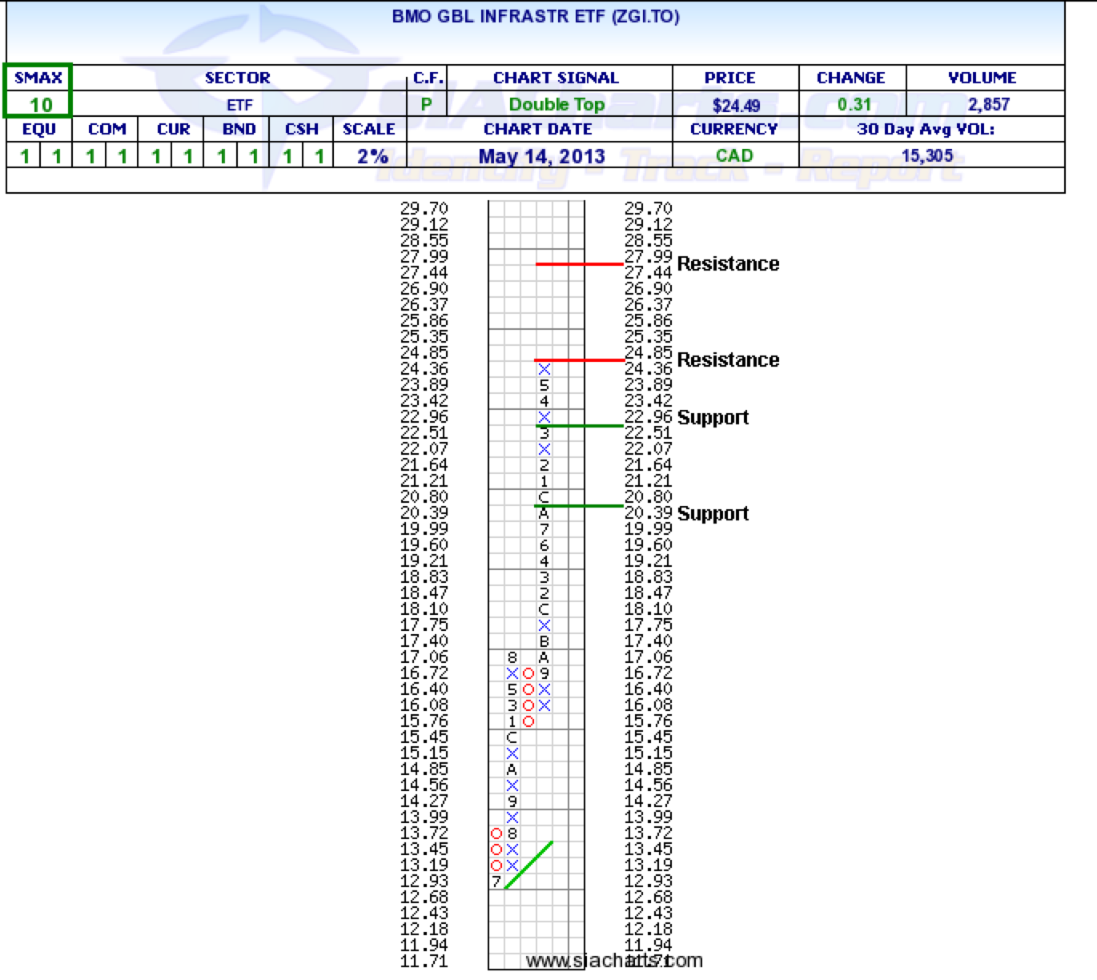Click the Double Top chart signal
This screenshot has height=980, width=1097.
point(557,105)
